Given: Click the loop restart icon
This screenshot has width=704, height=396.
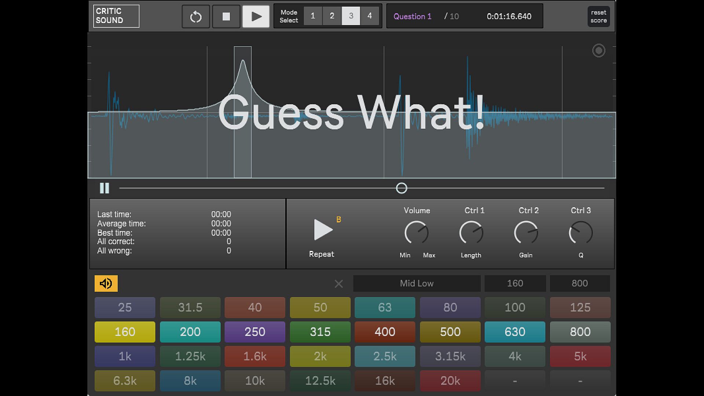Looking at the screenshot, I should coord(196,16).
